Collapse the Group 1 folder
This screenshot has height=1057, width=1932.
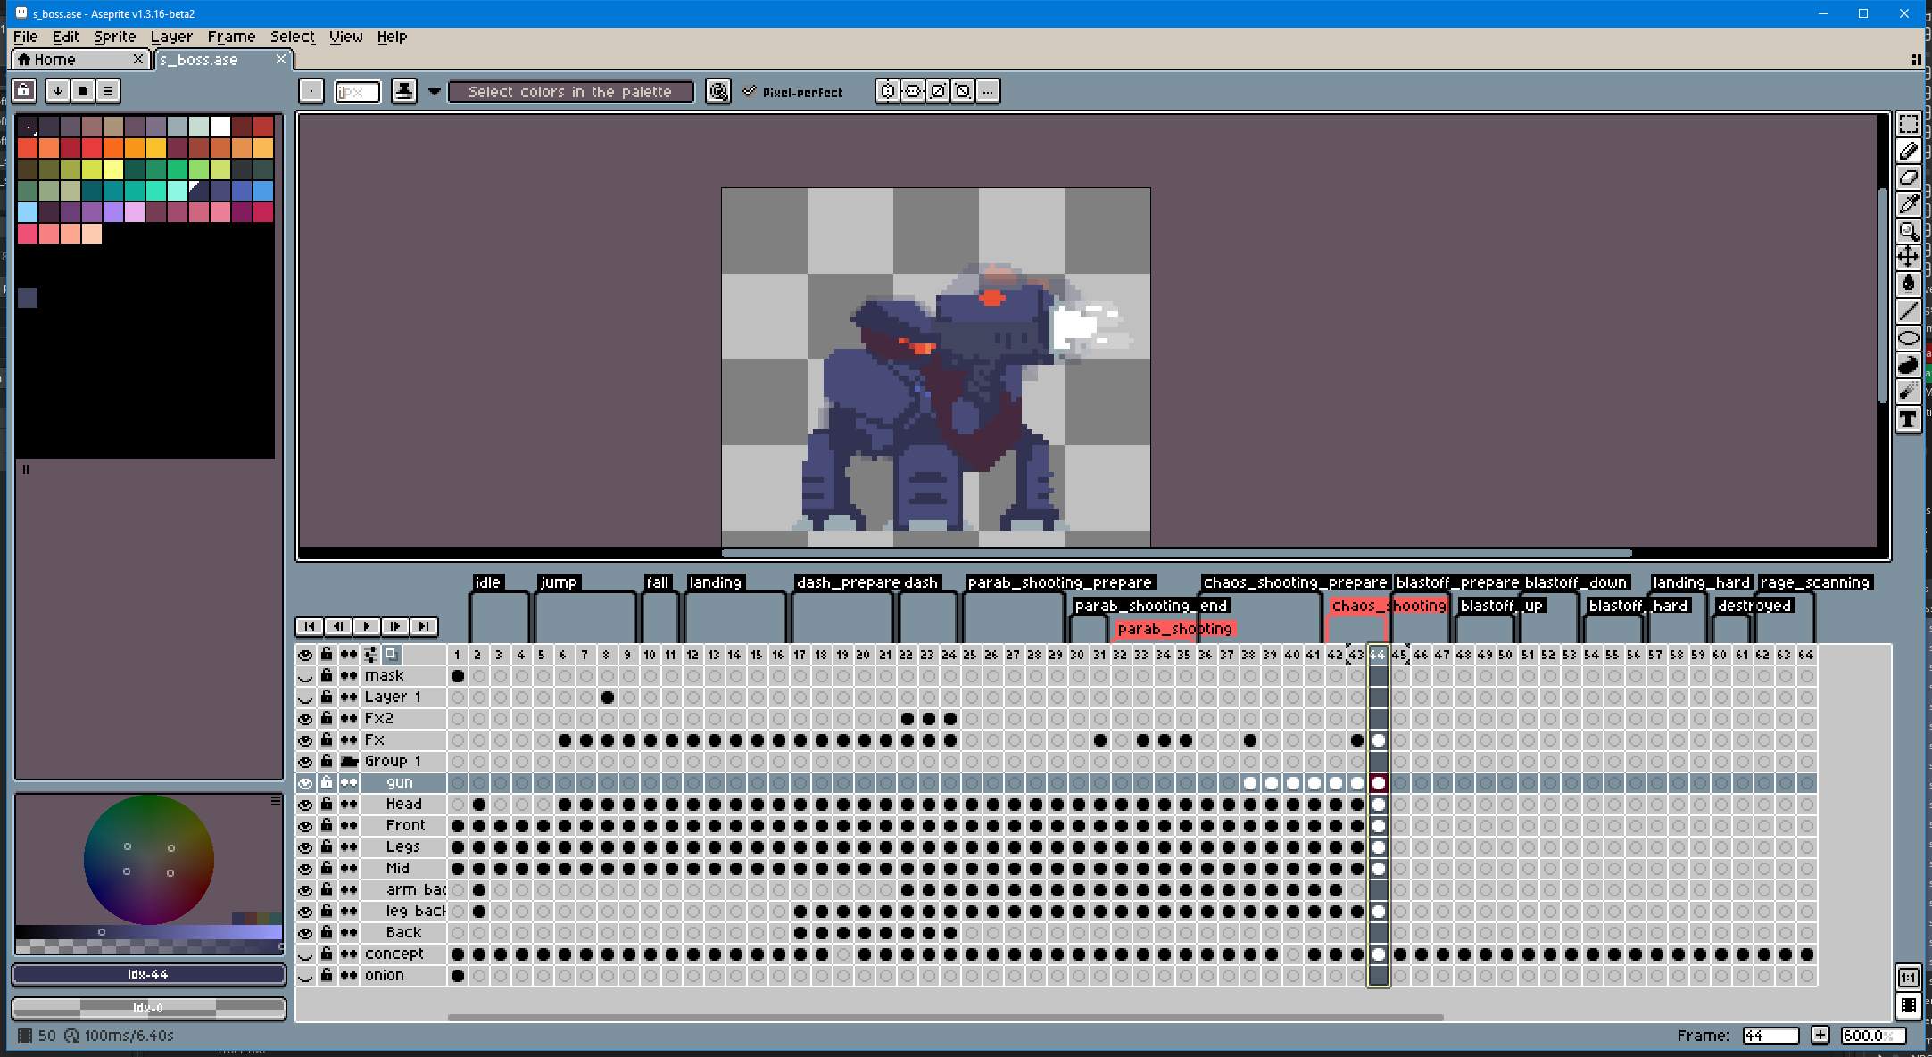pos(349,762)
